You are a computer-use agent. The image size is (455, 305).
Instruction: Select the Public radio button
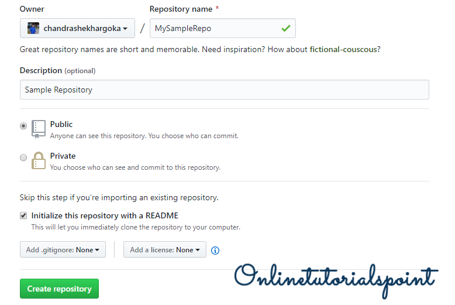point(23,125)
